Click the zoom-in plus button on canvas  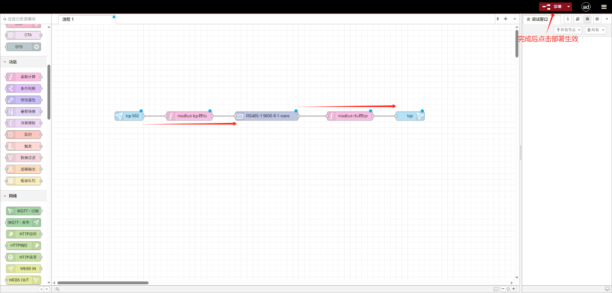coord(514,289)
